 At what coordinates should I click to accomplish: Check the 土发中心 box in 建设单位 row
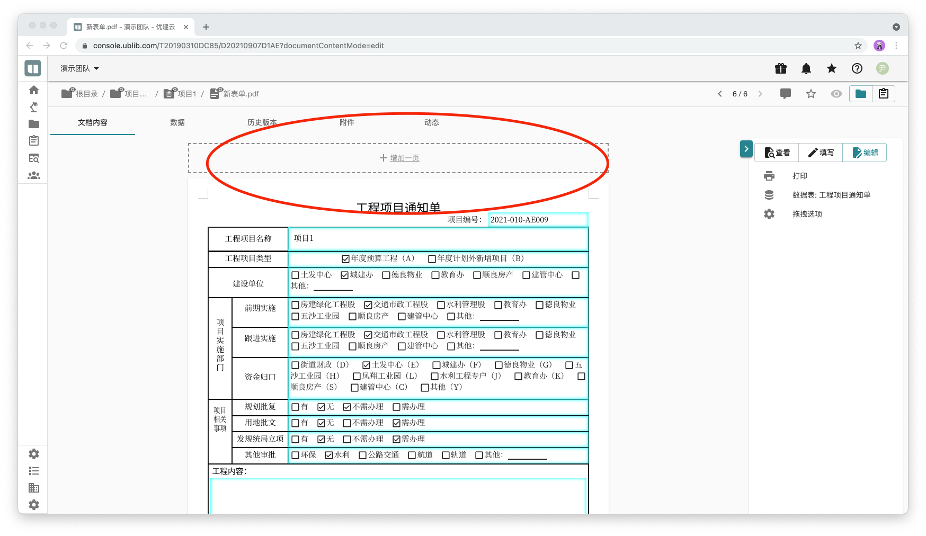click(x=296, y=275)
